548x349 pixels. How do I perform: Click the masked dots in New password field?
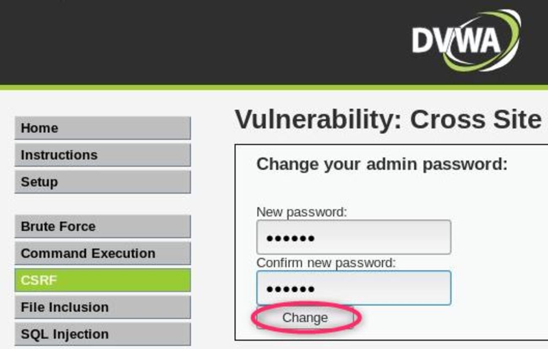tap(290, 239)
